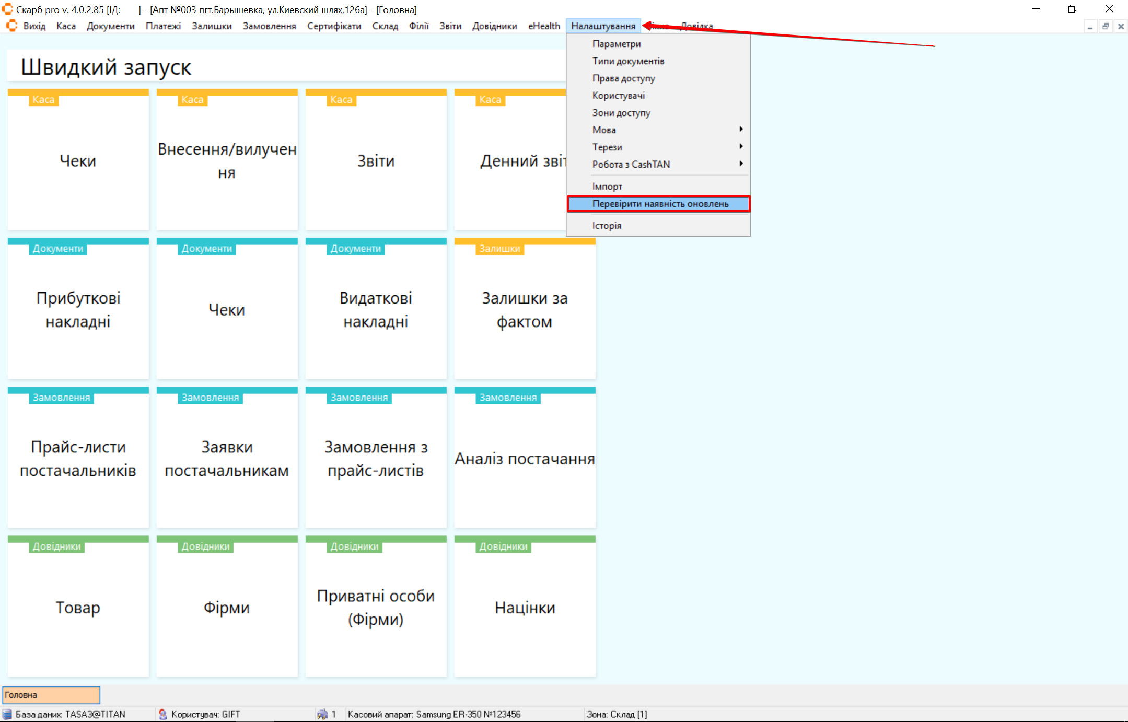Viewport: 1128px width, 722px height.
Task: Choose Права доступу from the menu
Action: pyautogui.click(x=623, y=78)
